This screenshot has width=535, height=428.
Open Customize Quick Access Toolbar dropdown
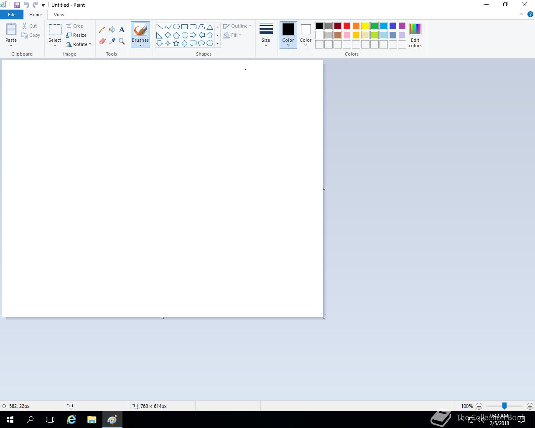click(x=43, y=5)
